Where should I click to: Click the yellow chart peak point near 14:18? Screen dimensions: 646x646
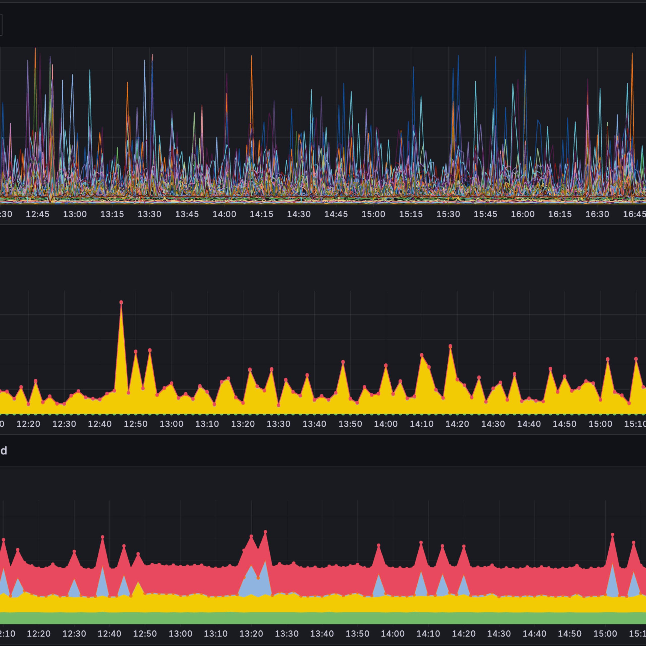450,346
